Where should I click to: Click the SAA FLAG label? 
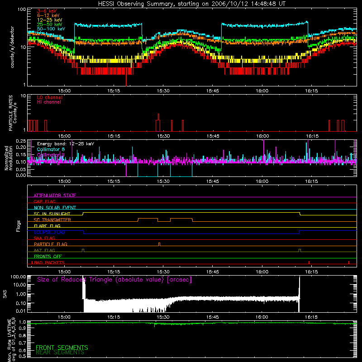coord(44,238)
